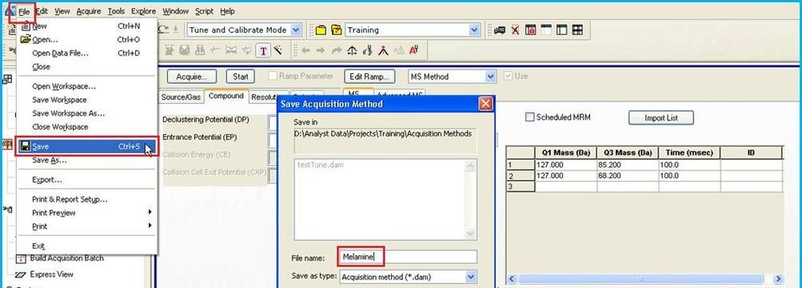Enable the Scheduled MRM checkbox
Screen dimensions: 802x288
tap(530, 117)
